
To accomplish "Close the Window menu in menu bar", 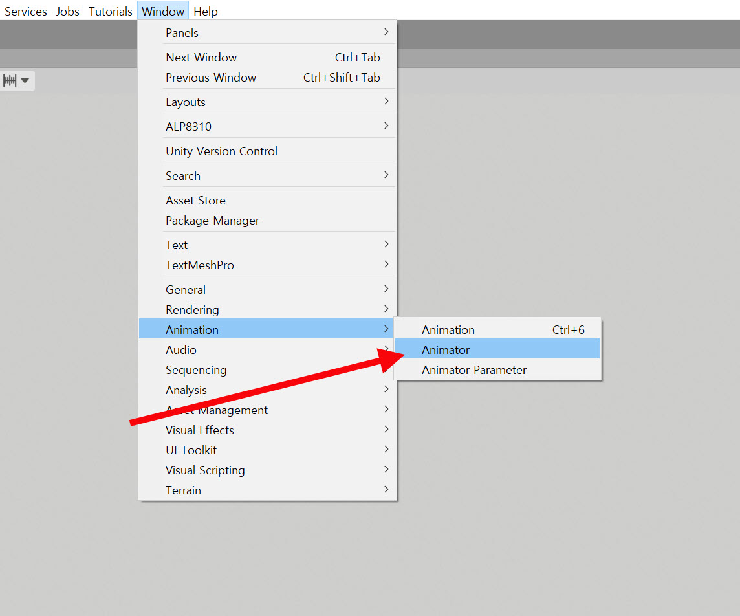I will click(163, 12).
